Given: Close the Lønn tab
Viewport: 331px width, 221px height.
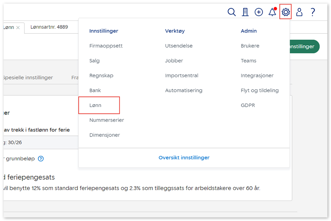Looking at the screenshot, I should point(18,28).
